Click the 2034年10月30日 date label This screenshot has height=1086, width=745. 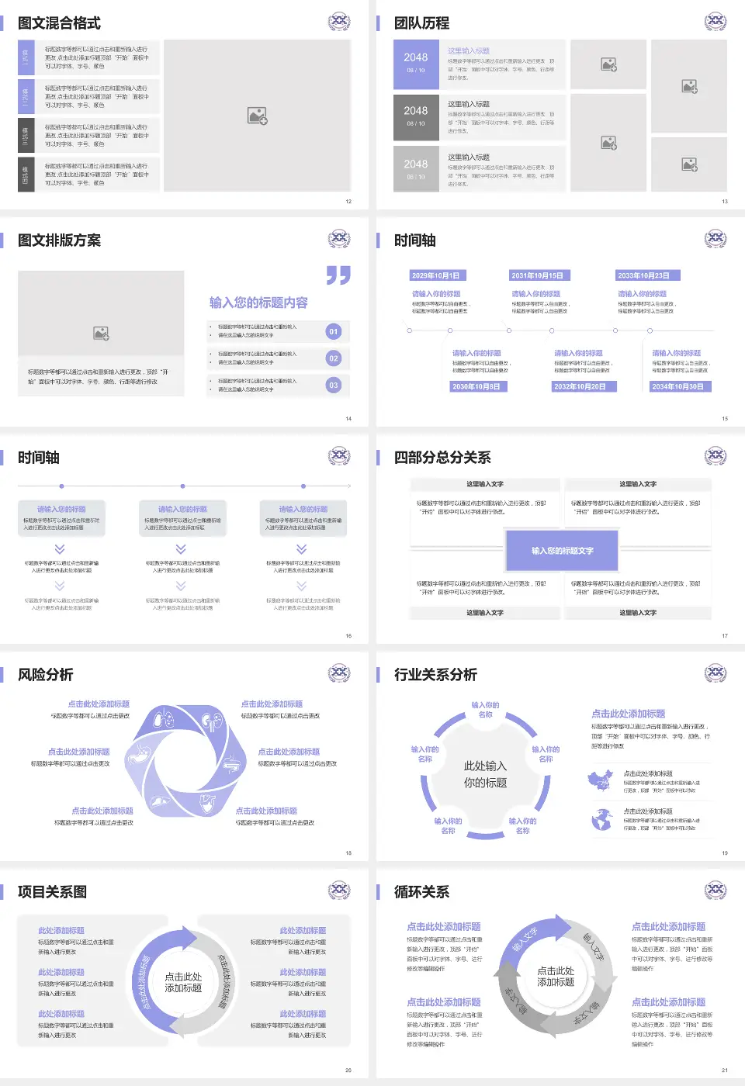click(677, 386)
